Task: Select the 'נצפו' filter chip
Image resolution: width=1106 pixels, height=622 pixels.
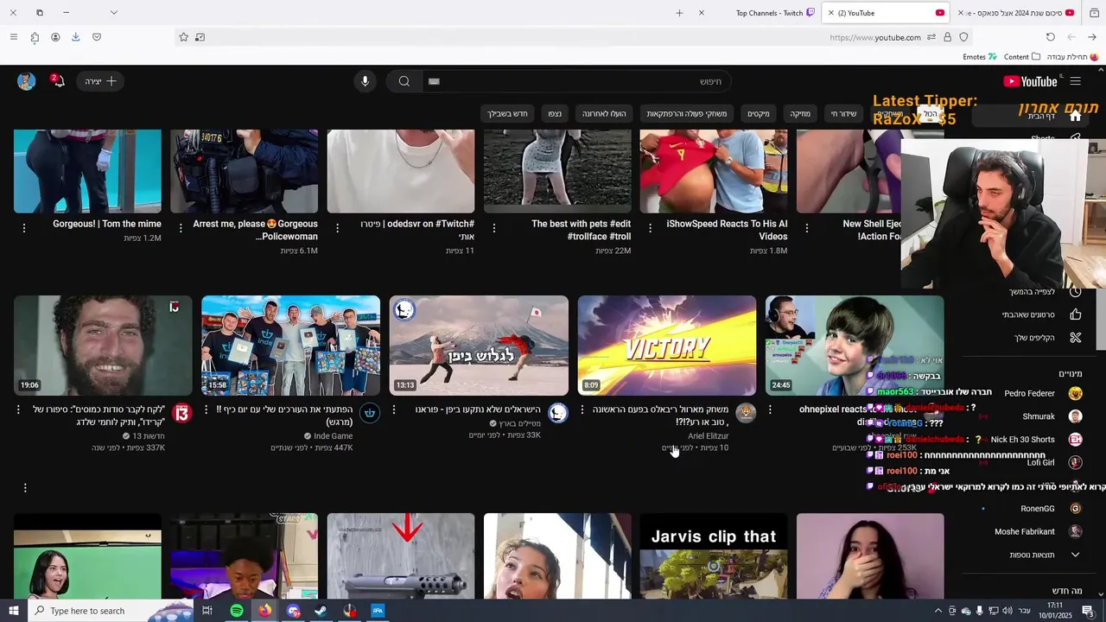Action: coord(555,113)
